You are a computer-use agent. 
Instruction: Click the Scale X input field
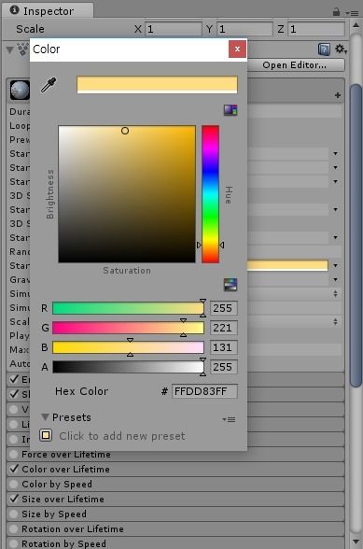click(174, 29)
